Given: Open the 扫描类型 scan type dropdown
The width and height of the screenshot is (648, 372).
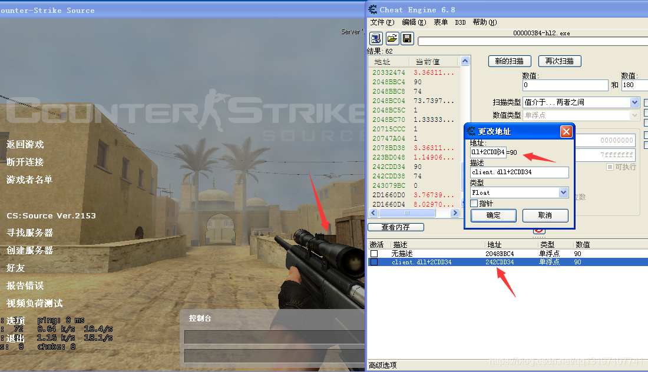Looking at the screenshot, I should tap(635, 102).
